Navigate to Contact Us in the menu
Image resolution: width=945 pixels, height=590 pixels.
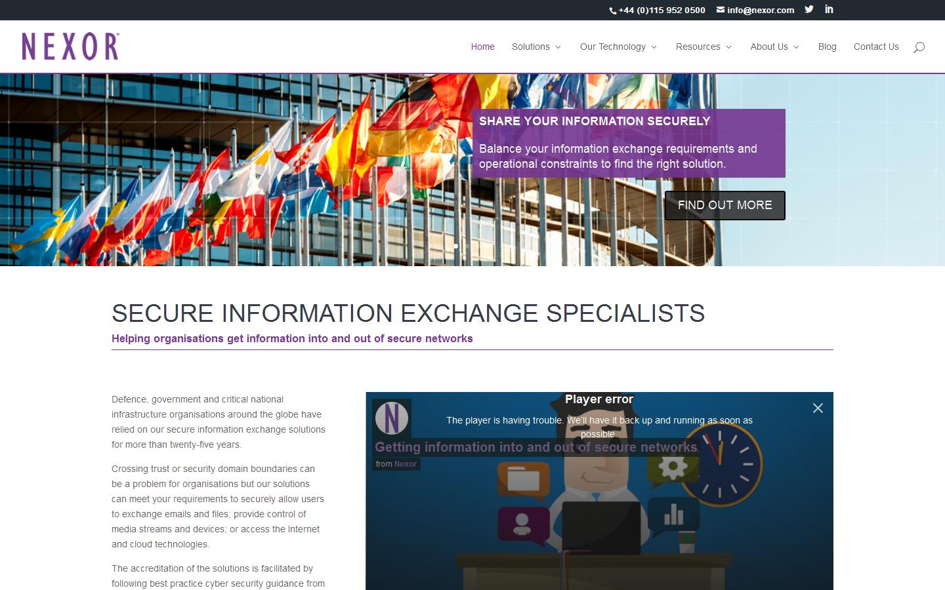coord(876,47)
